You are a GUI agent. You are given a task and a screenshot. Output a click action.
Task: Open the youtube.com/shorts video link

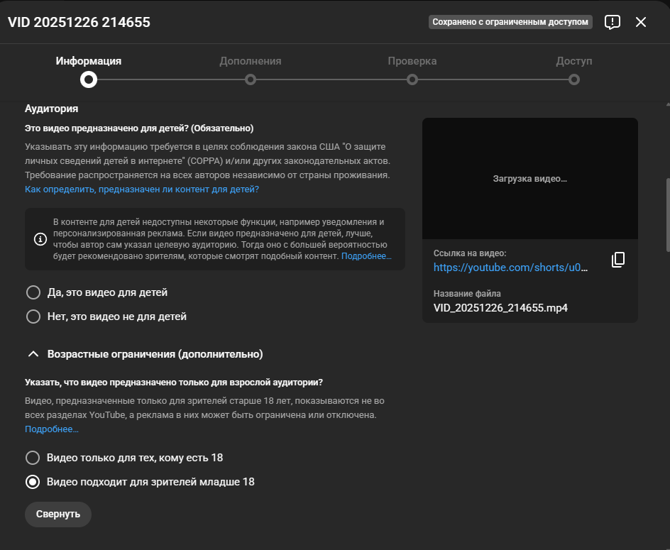[511, 268]
